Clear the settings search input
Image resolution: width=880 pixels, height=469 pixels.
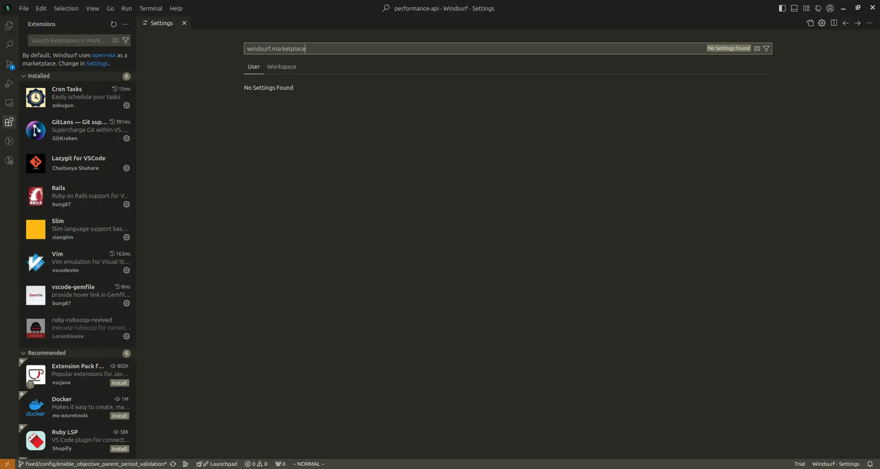point(757,49)
